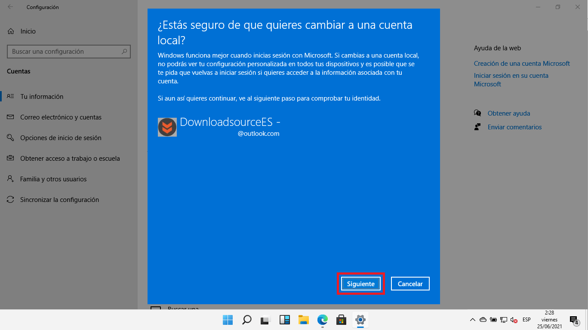
Task: Open Sincronizar la configuración
Action: (x=69, y=200)
